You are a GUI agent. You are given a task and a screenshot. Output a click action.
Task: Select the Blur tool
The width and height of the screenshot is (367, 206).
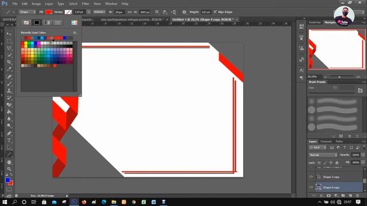[9, 119]
